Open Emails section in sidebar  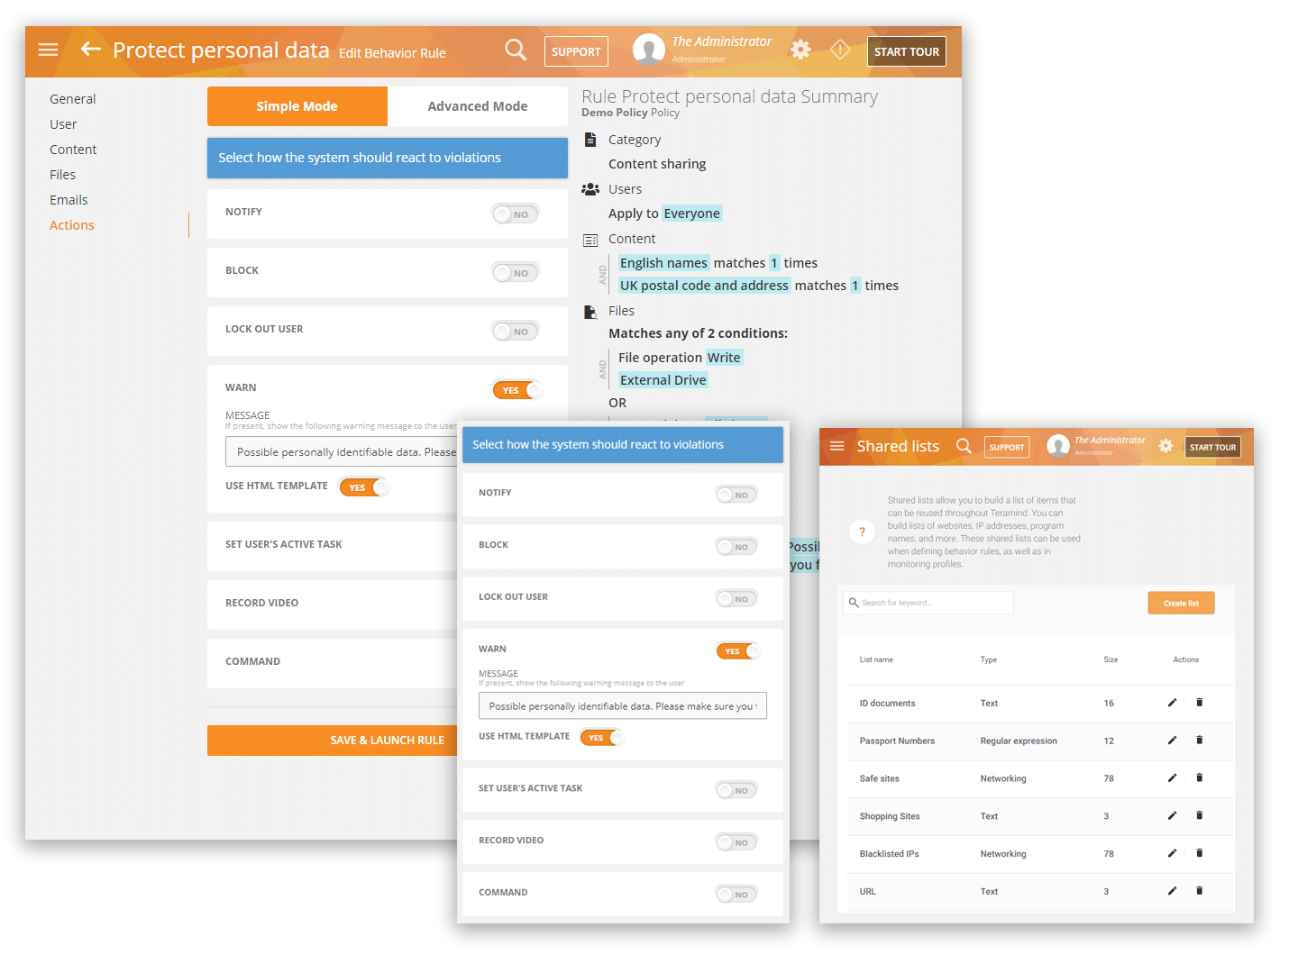pyautogui.click(x=69, y=200)
